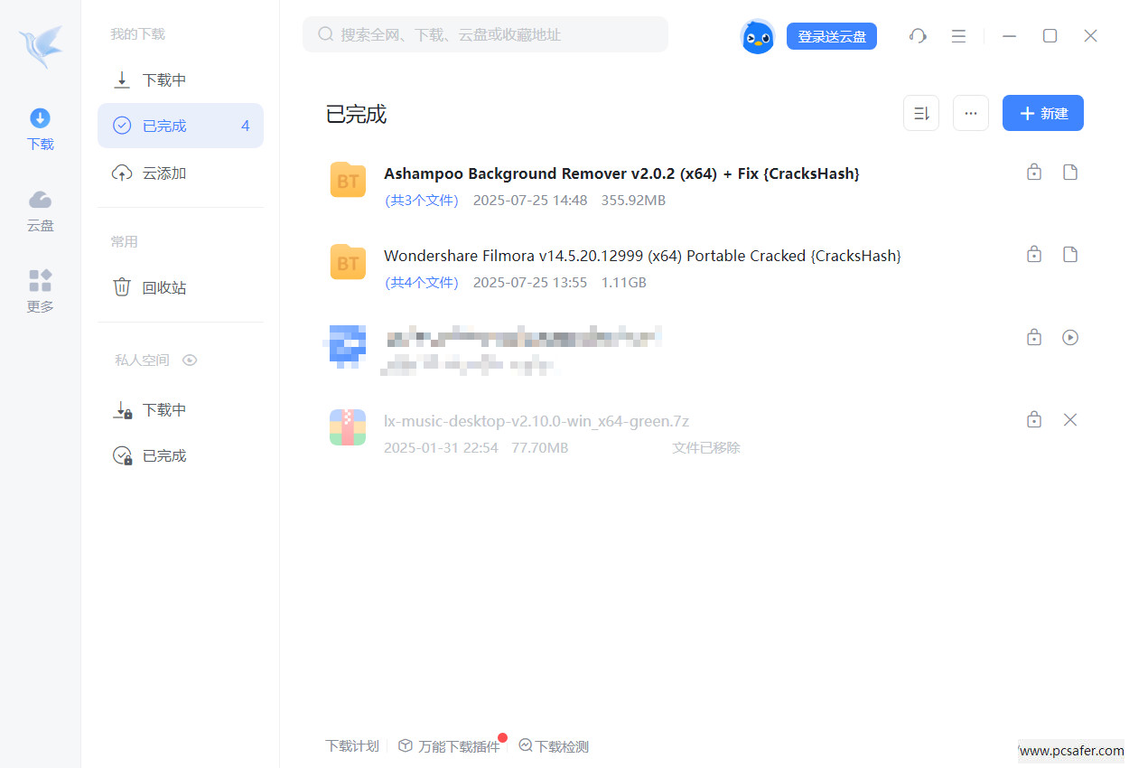
Task: Expand the 共4个文件 list for Filmora
Action: [422, 283]
